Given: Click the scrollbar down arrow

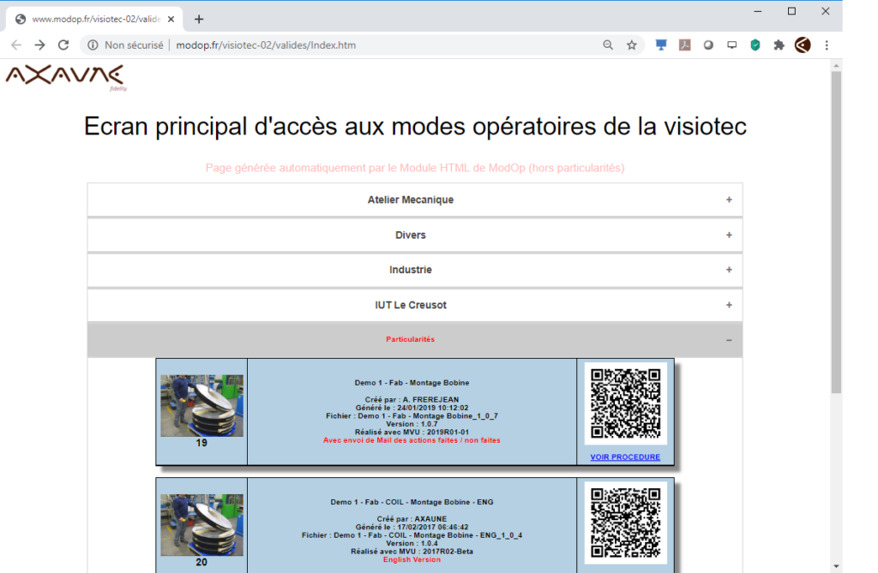Looking at the screenshot, I should coord(836,566).
